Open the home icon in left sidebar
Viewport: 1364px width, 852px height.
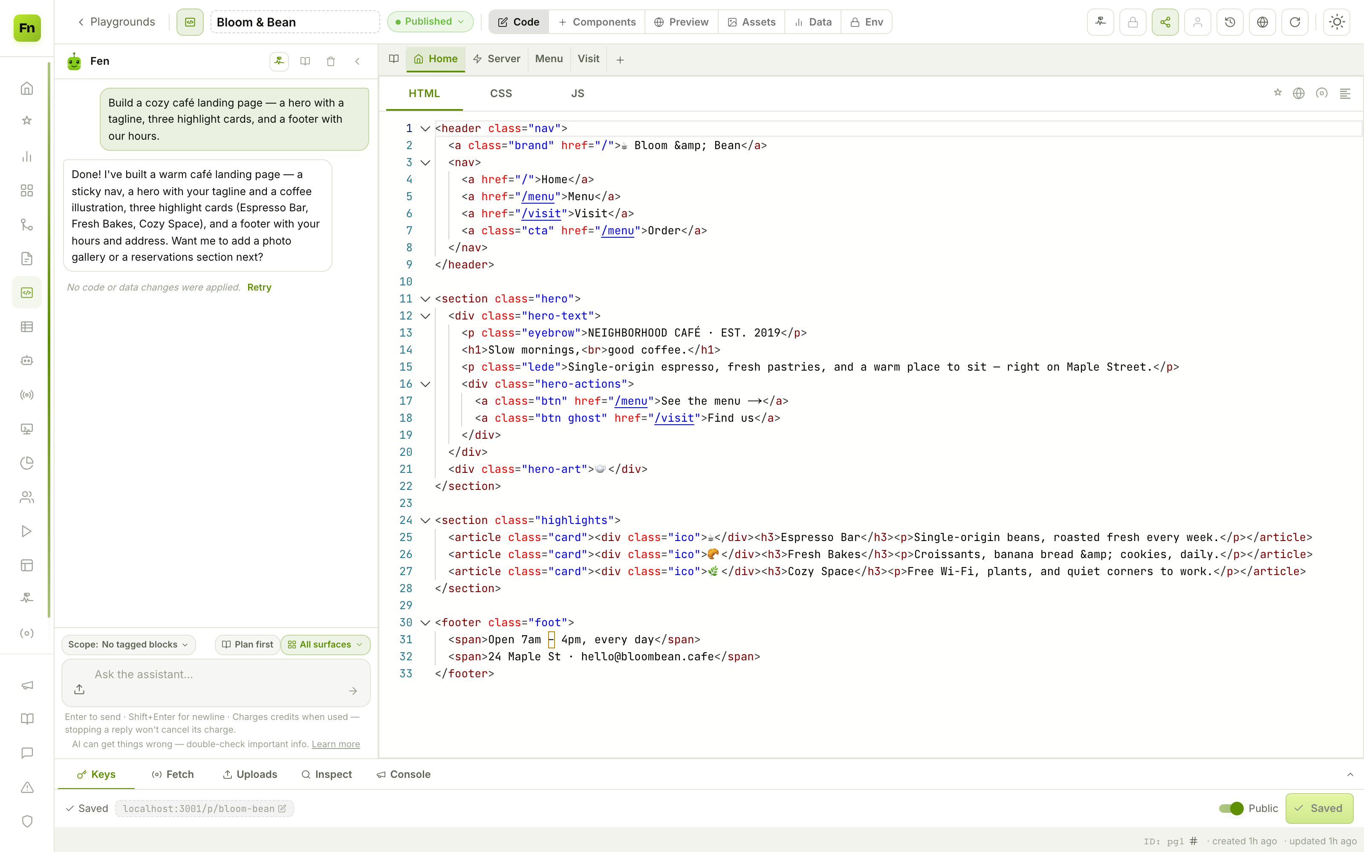pos(27,89)
